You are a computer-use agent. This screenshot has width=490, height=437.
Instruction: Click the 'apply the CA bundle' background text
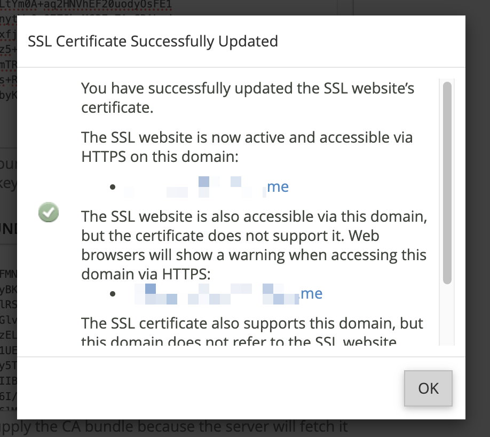pyautogui.click(x=173, y=427)
